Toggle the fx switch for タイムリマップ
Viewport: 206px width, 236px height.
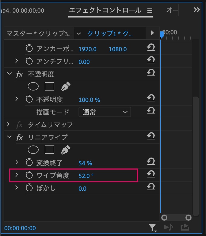[19, 125]
